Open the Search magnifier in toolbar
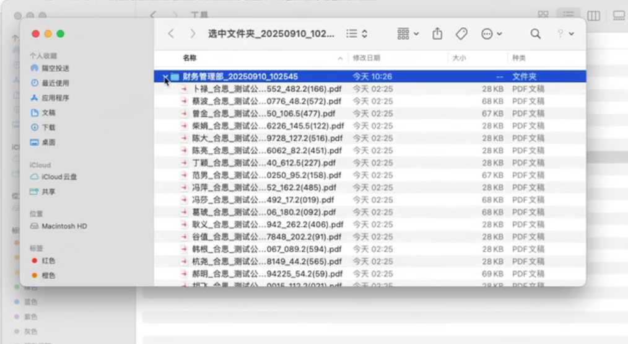This screenshot has height=344, width=628. point(535,34)
